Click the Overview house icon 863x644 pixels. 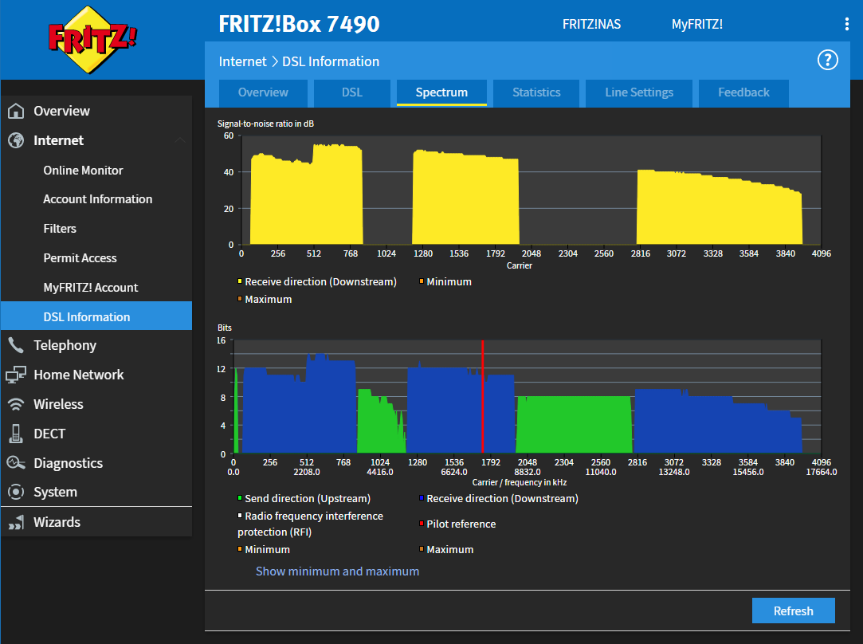point(16,111)
